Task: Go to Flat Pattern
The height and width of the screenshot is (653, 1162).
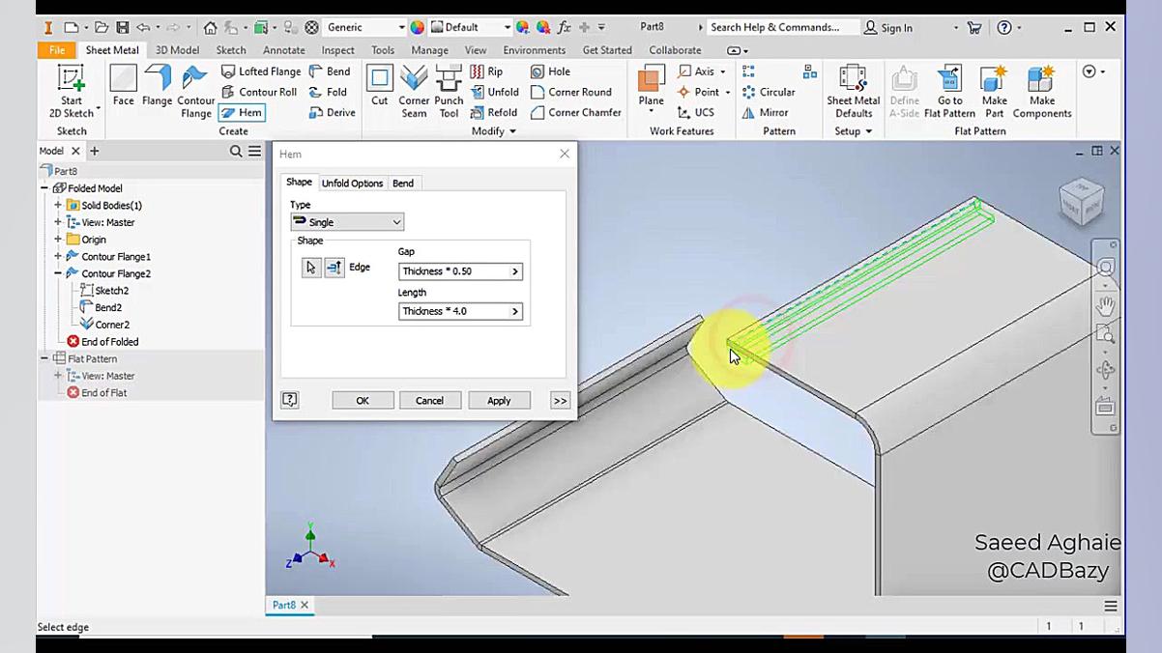Action: pyautogui.click(x=949, y=92)
